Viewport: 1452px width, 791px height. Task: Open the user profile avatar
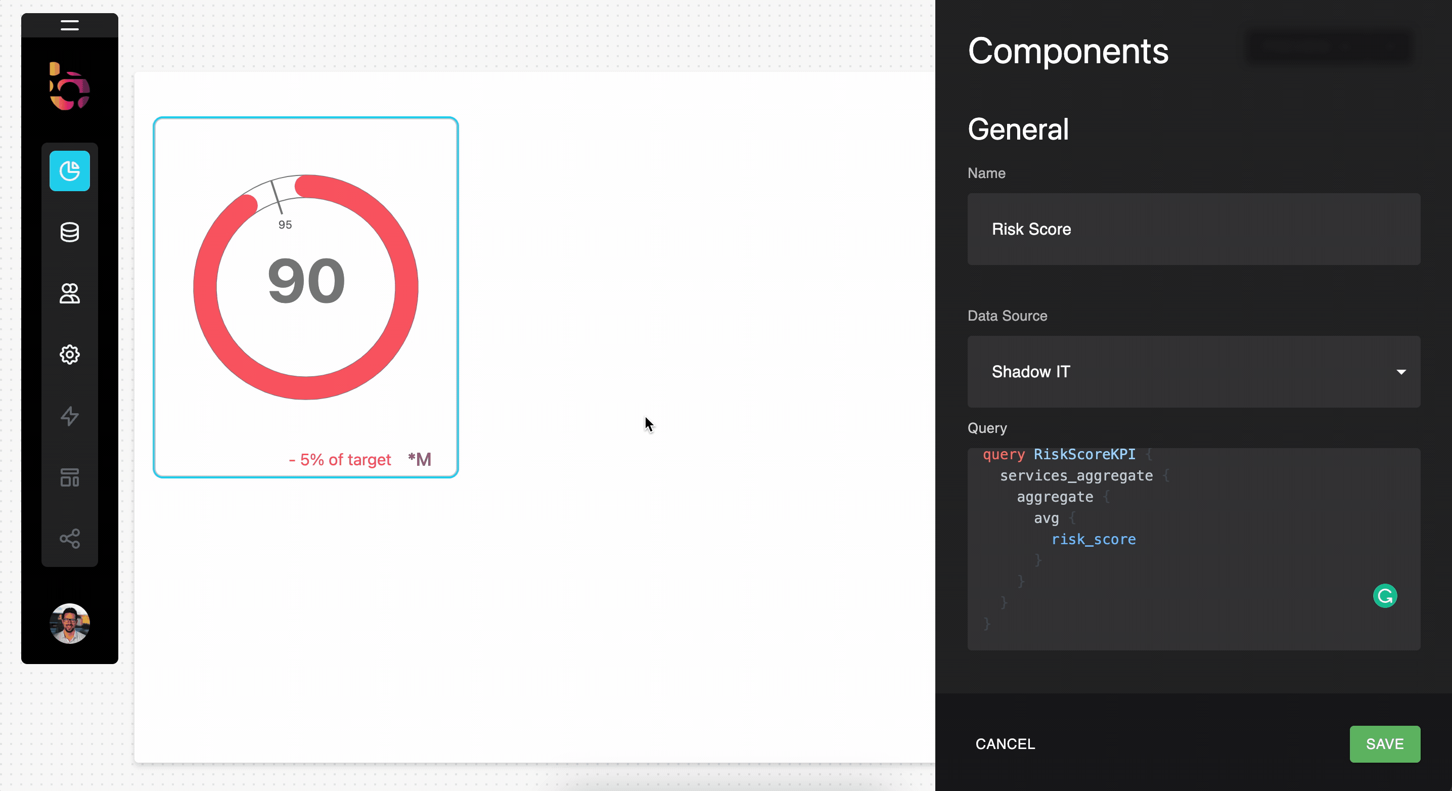click(69, 624)
